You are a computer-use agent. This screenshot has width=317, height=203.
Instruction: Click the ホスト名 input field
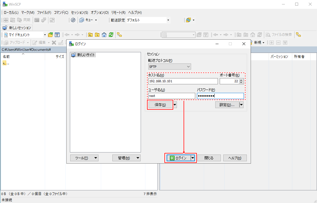(183, 81)
